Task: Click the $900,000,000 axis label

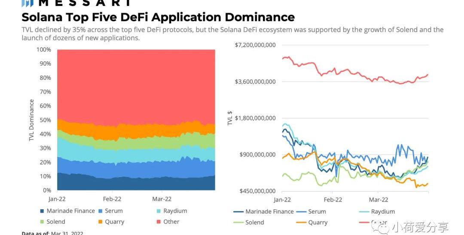Action: point(257,155)
